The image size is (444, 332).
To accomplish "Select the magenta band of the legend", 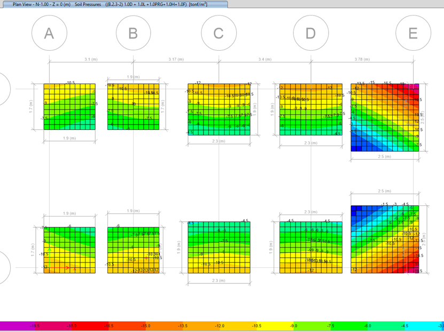I will tap(16, 325).
